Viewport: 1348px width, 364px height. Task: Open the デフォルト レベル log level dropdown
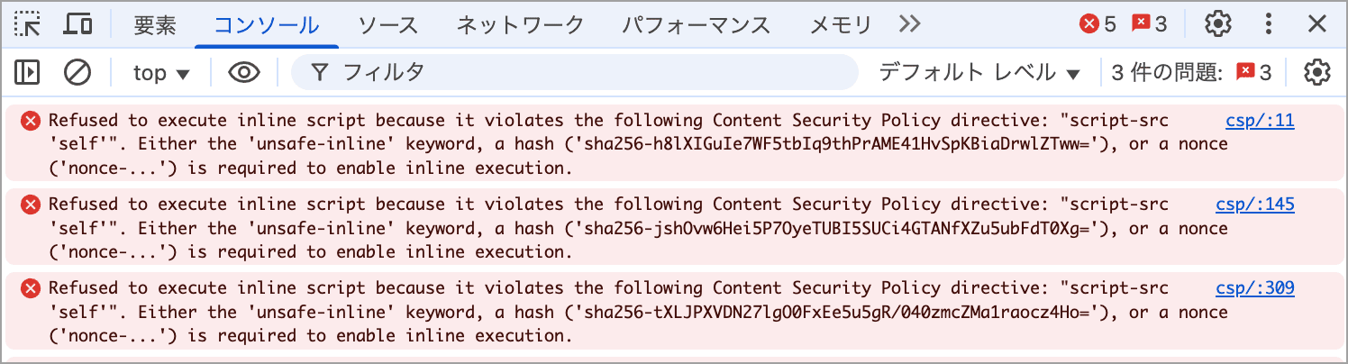click(x=979, y=73)
